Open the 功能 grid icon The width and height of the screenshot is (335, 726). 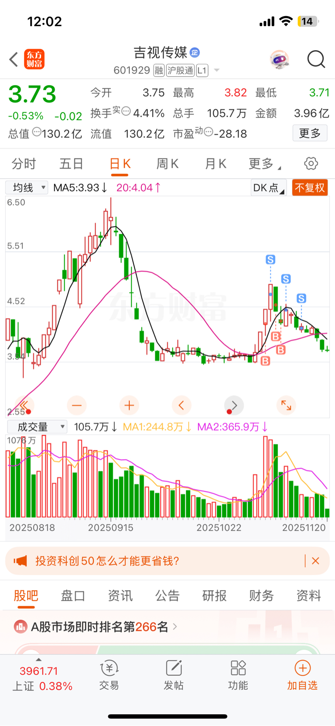238,668
